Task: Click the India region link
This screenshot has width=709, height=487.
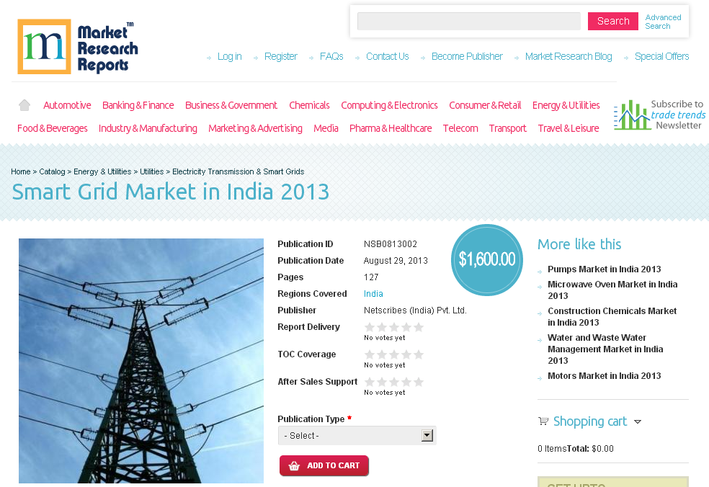Action: coord(373,294)
